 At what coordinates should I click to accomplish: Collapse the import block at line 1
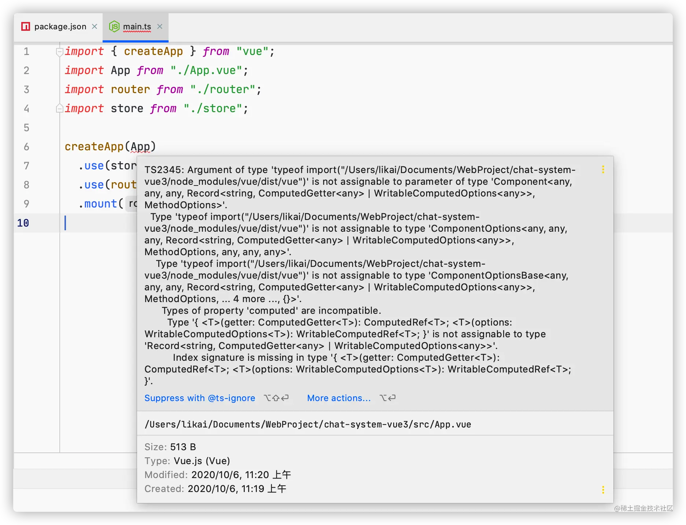pyautogui.click(x=59, y=52)
